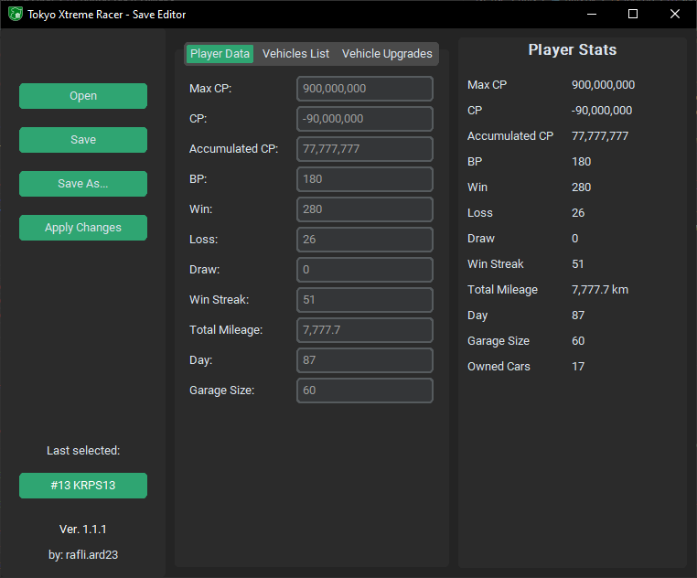This screenshot has height=578, width=697.
Task: Click the CP field showing -90,000,000
Action: click(365, 119)
